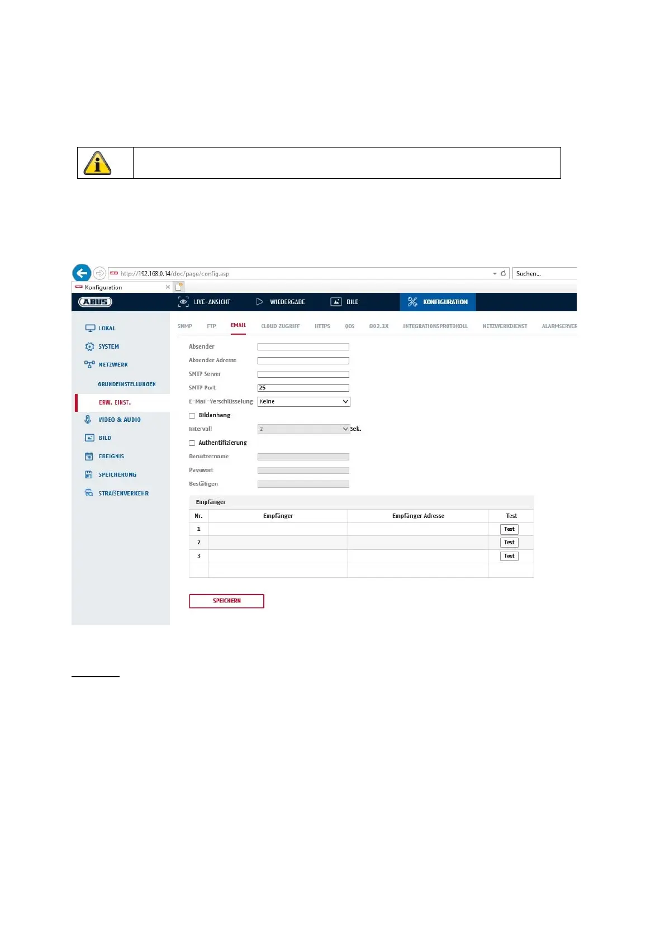
Task: Select STRAßENVERKEHR in the sidebar
Action: pyautogui.click(x=124, y=493)
